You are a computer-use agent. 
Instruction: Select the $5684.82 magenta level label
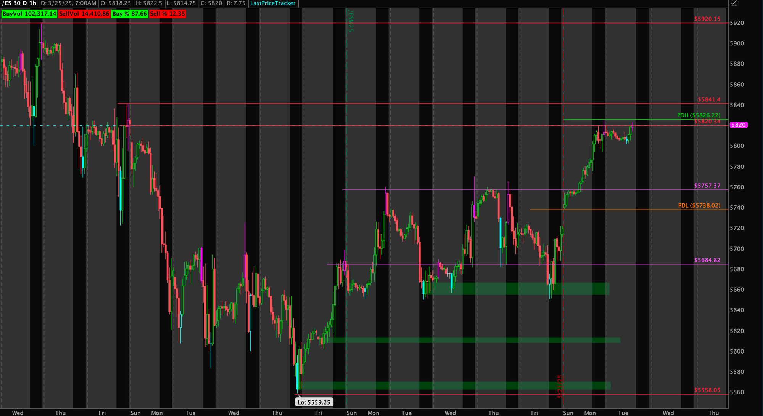(707, 260)
